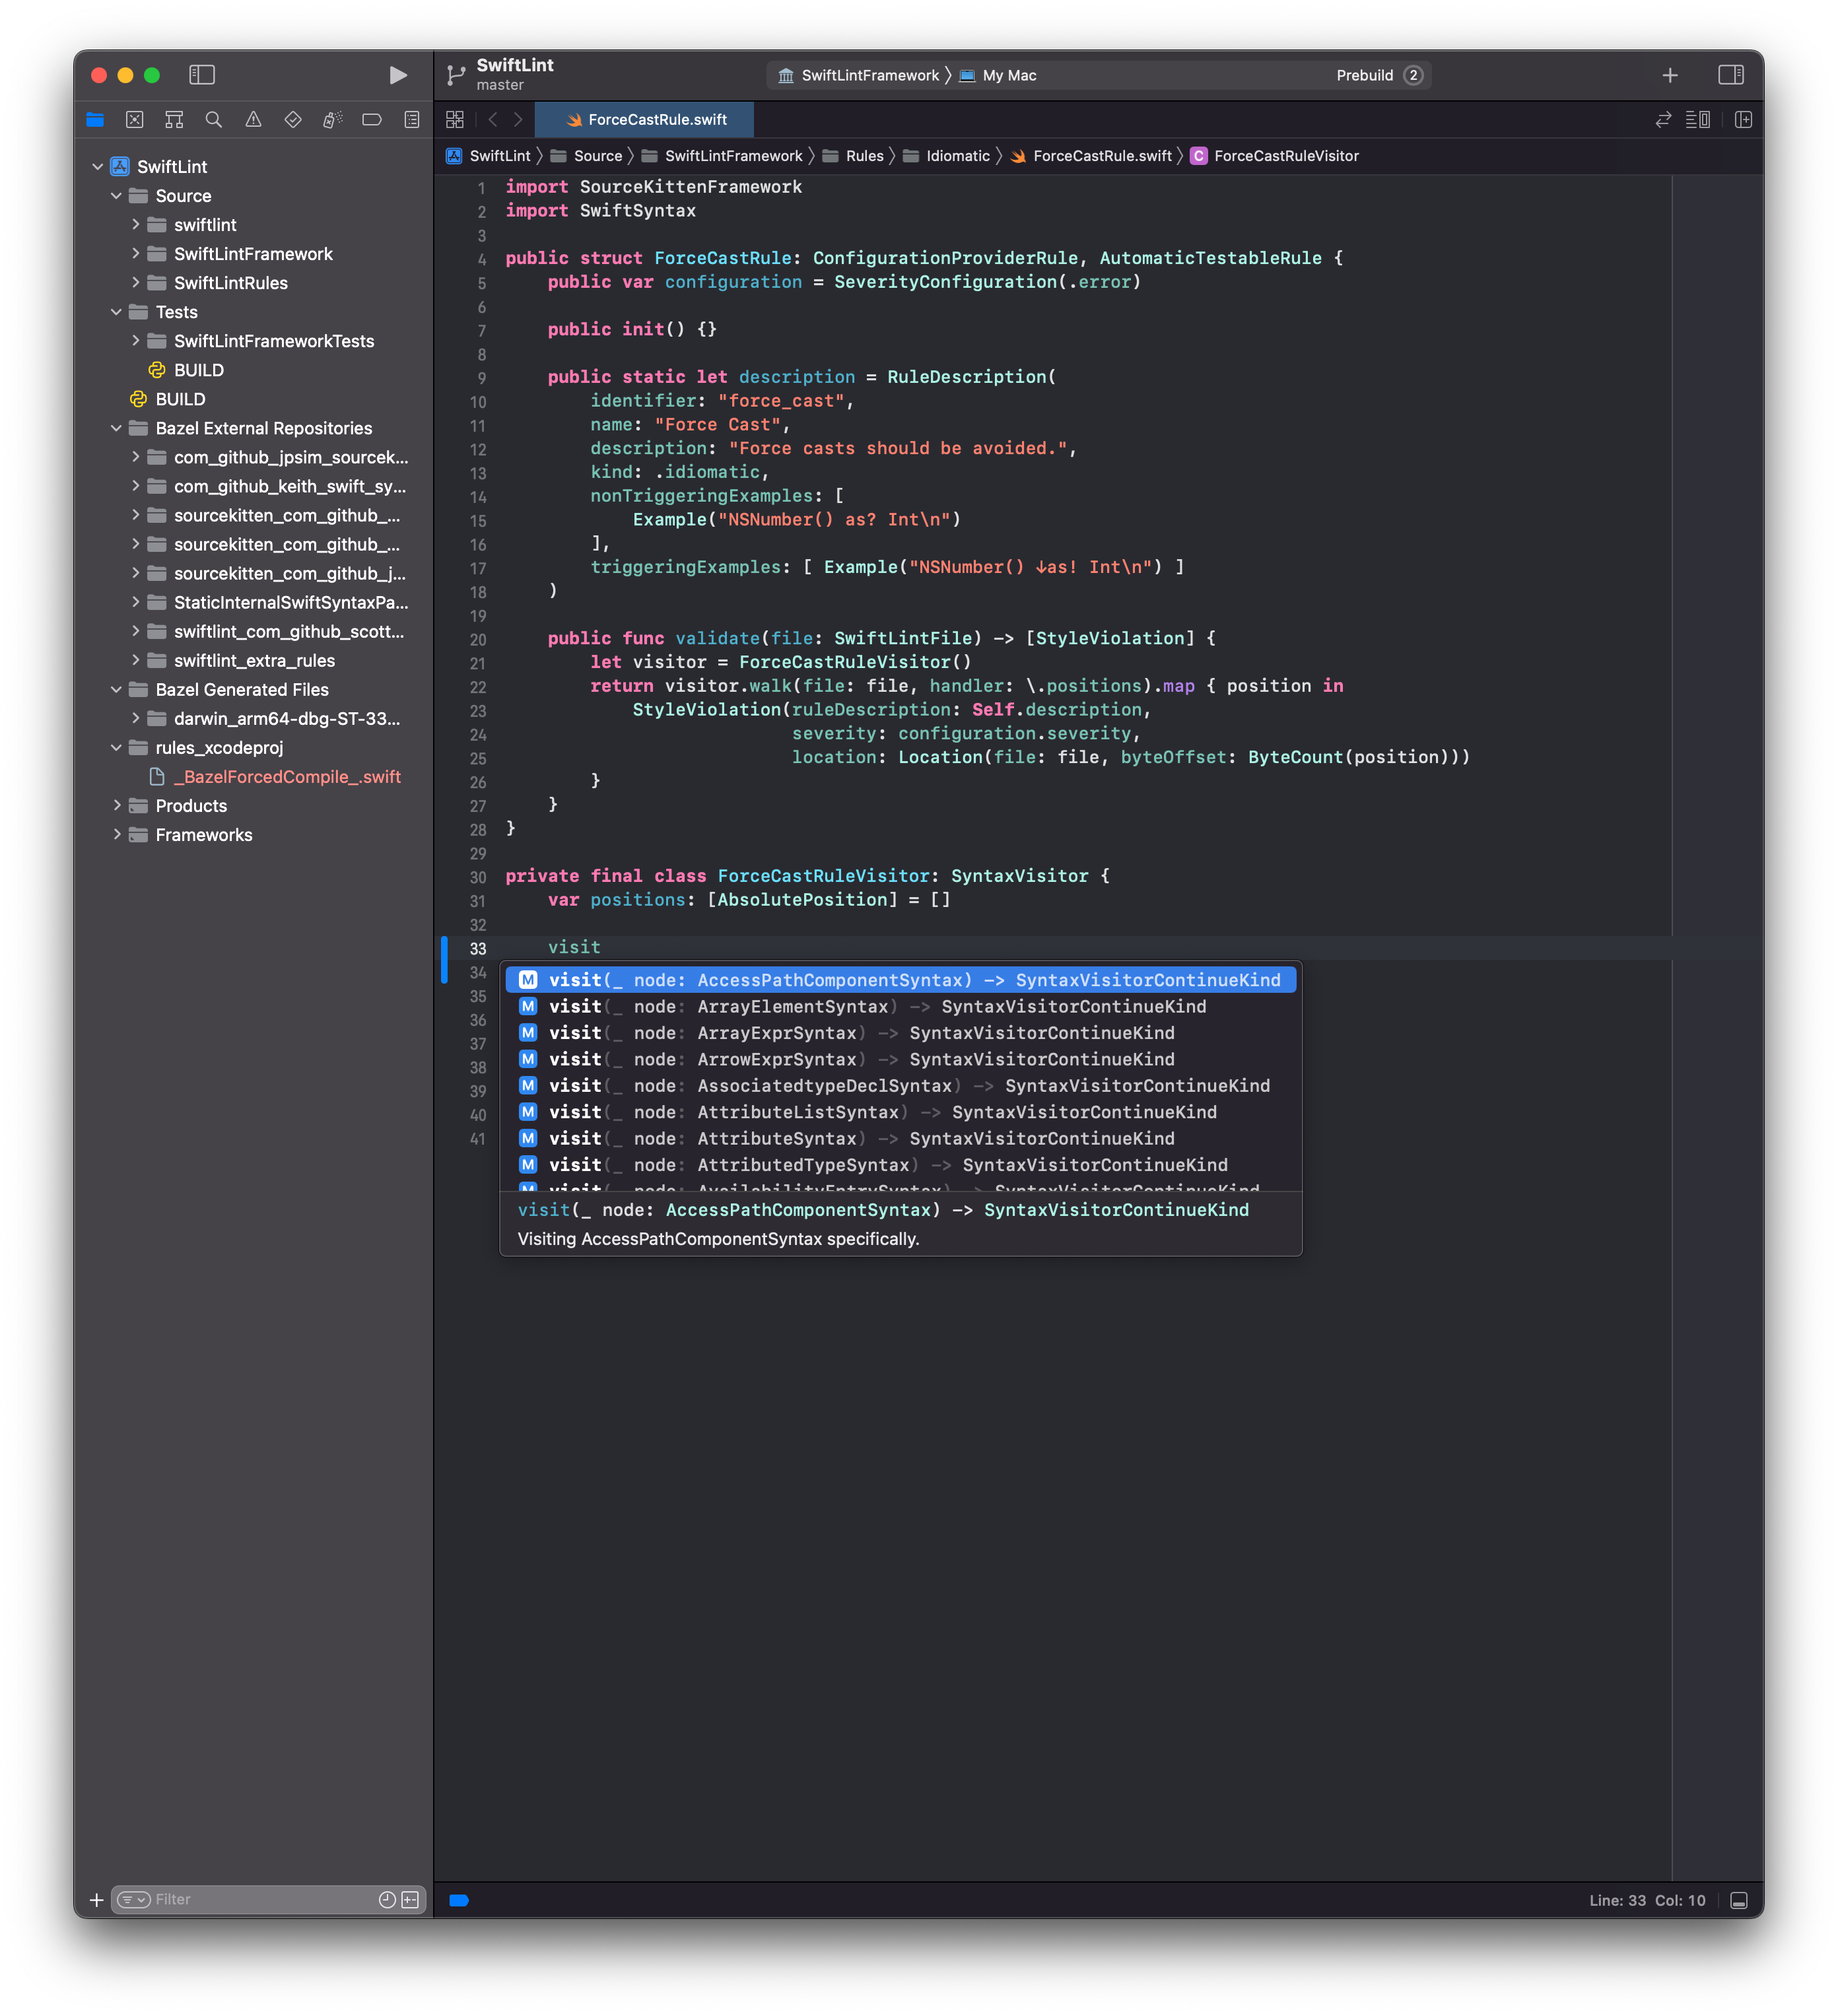Click line number 20 in the gutter
This screenshot has width=1838, height=2016.
[x=478, y=640]
